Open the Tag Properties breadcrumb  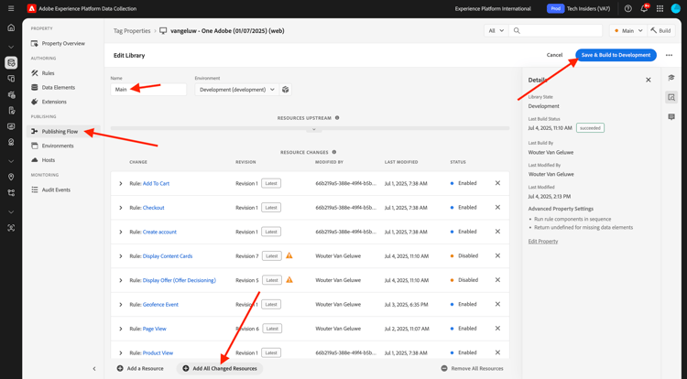tap(132, 30)
